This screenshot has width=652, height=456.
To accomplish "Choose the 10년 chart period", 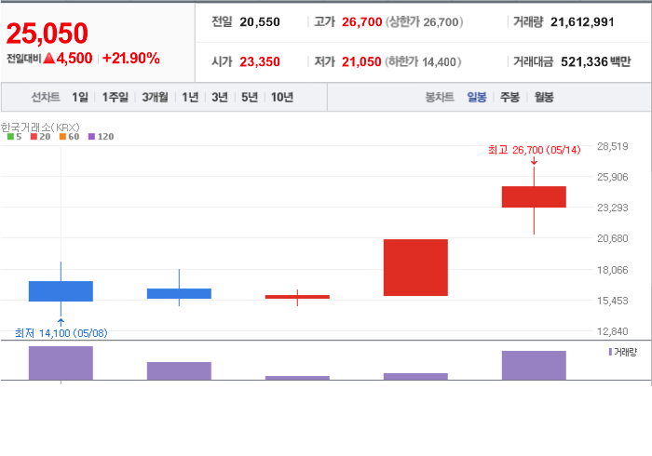I will pos(281,98).
